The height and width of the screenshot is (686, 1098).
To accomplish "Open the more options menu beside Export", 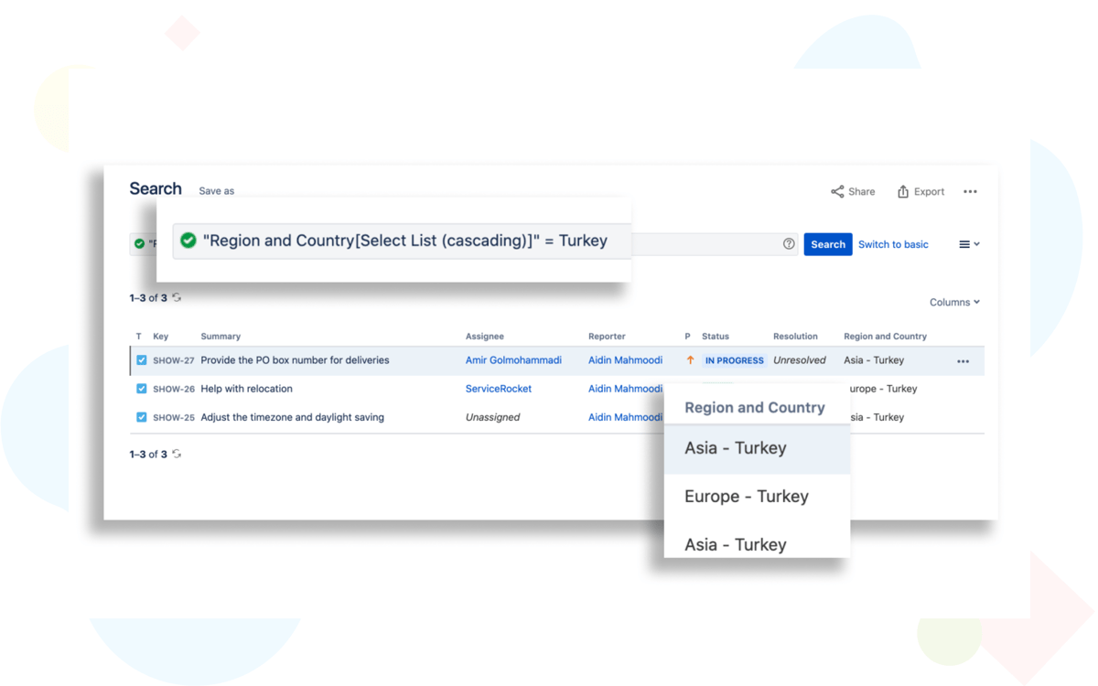I will [970, 192].
